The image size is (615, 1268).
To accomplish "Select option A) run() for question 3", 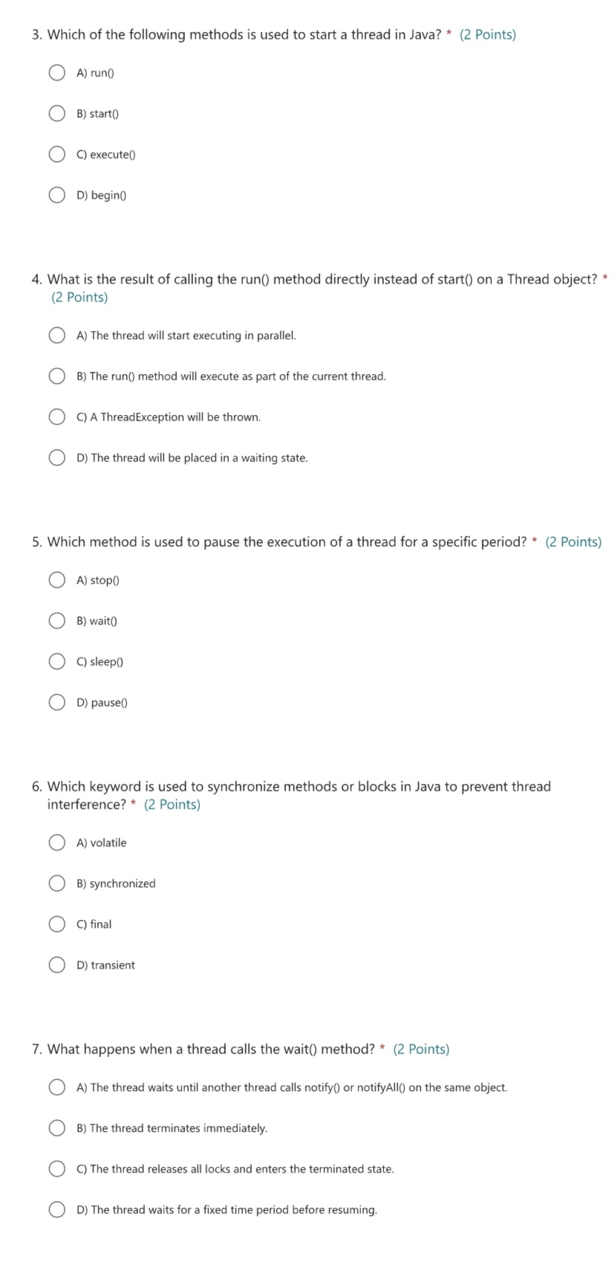I will pyautogui.click(x=56, y=72).
